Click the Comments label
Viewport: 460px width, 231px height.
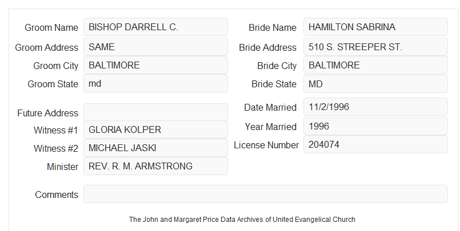pyautogui.click(x=57, y=194)
